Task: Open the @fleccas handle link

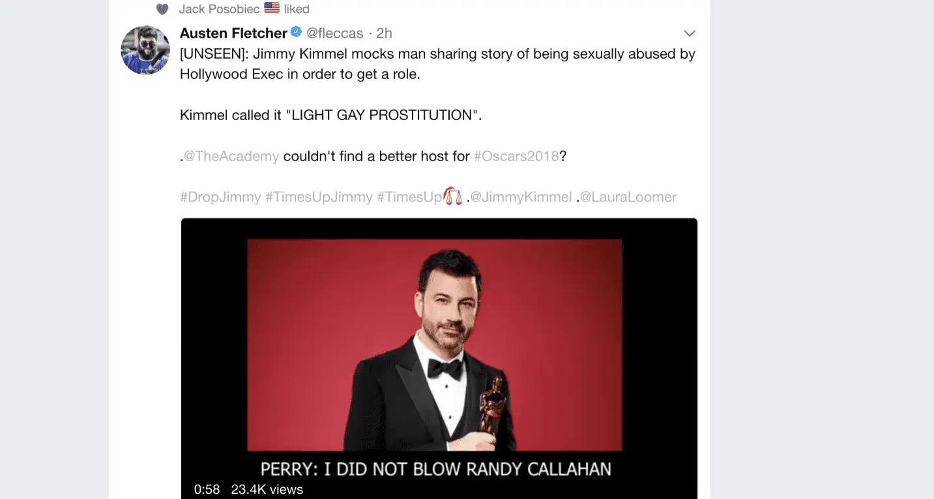Action: [x=335, y=33]
